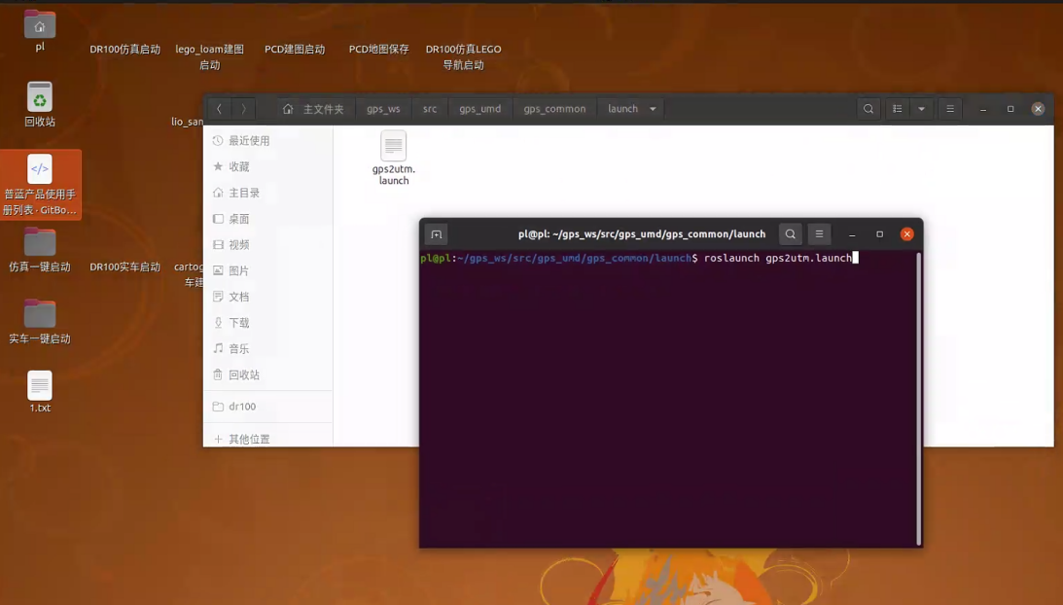
Task: Click the 主文件夹 home path button
Action: click(x=313, y=109)
